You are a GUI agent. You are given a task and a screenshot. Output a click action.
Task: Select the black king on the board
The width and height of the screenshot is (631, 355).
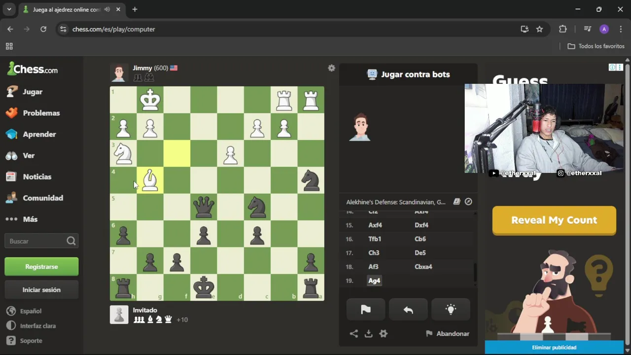[204, 287]
